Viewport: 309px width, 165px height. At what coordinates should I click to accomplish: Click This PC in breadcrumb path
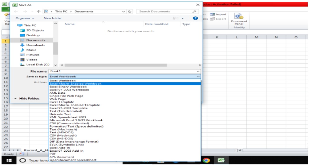pos(61,11)
